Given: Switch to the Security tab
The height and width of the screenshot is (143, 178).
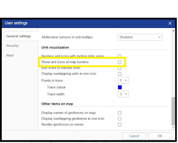Looking at the screenshot, I should [x=13, y=46].
